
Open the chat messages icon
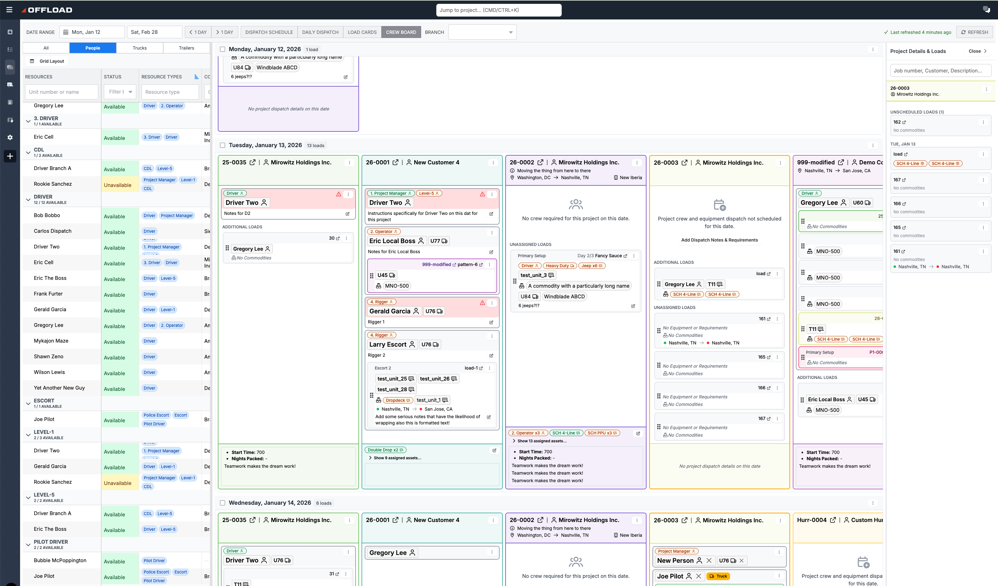[x=986, y=10]
